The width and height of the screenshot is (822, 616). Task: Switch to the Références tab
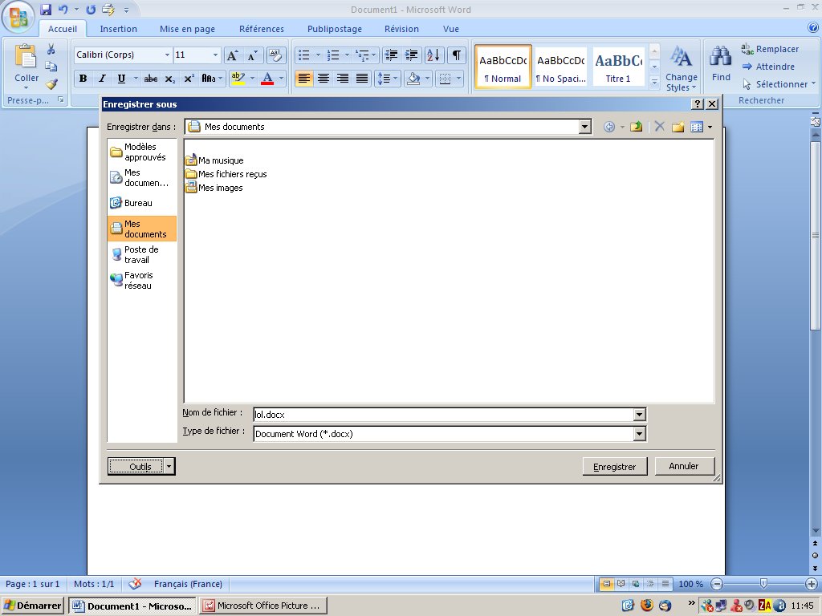pyautogui.click(x=262, y=29)
